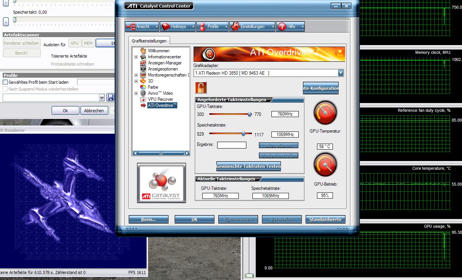Select the Informationscenter magnifier icon

143,57
